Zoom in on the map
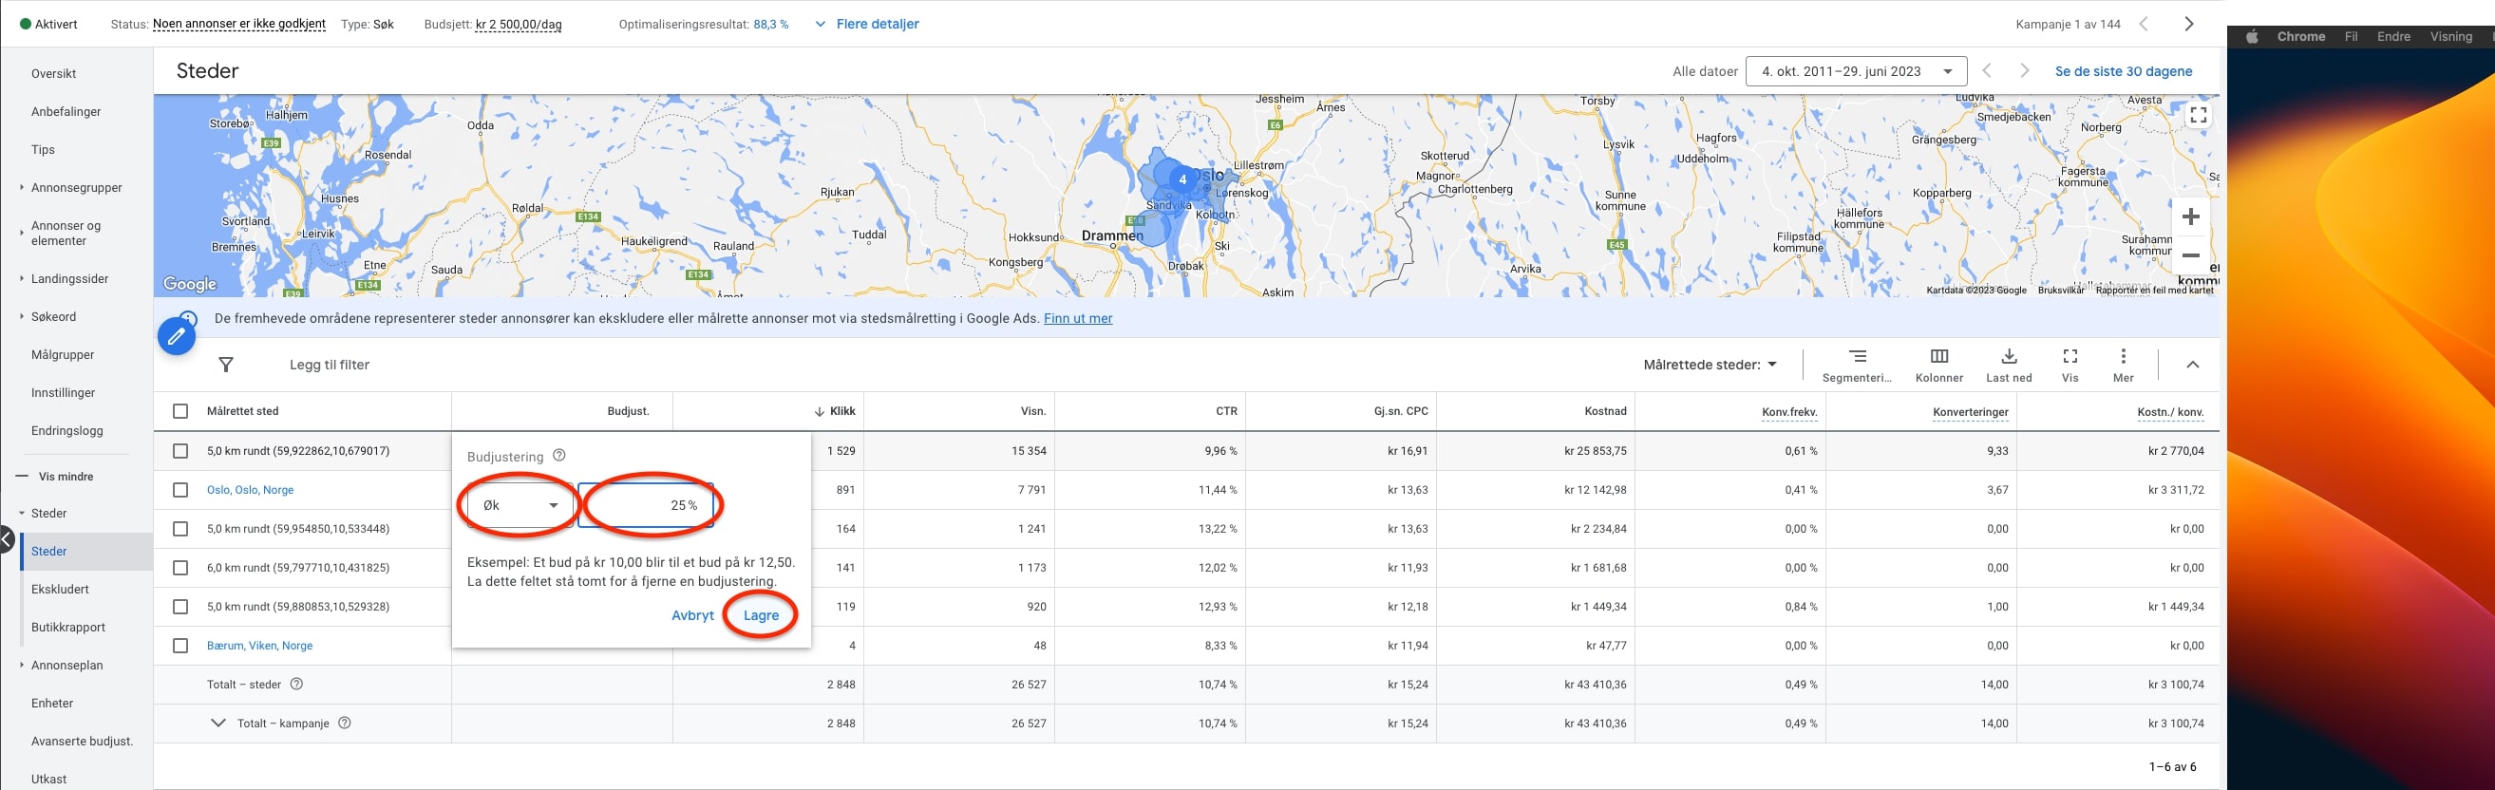The image size is (2495, 790). (2191, 216)
